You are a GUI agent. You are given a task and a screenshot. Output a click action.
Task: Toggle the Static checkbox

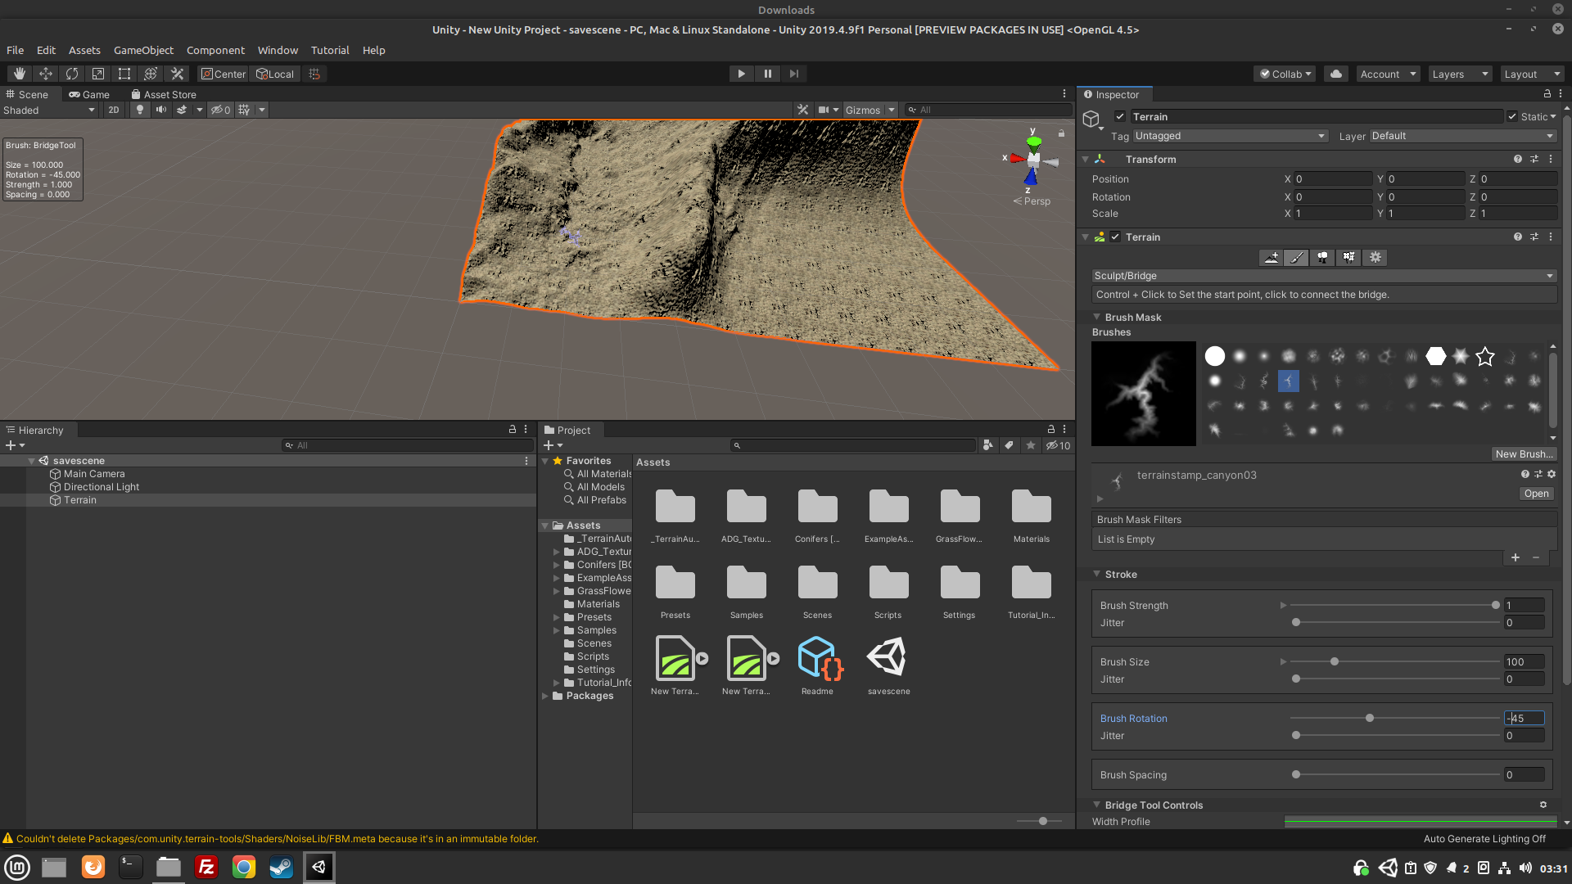[x=1512, y=116]
